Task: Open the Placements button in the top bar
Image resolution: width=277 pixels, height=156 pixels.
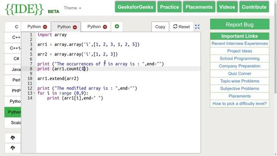Action: (199, 7)
